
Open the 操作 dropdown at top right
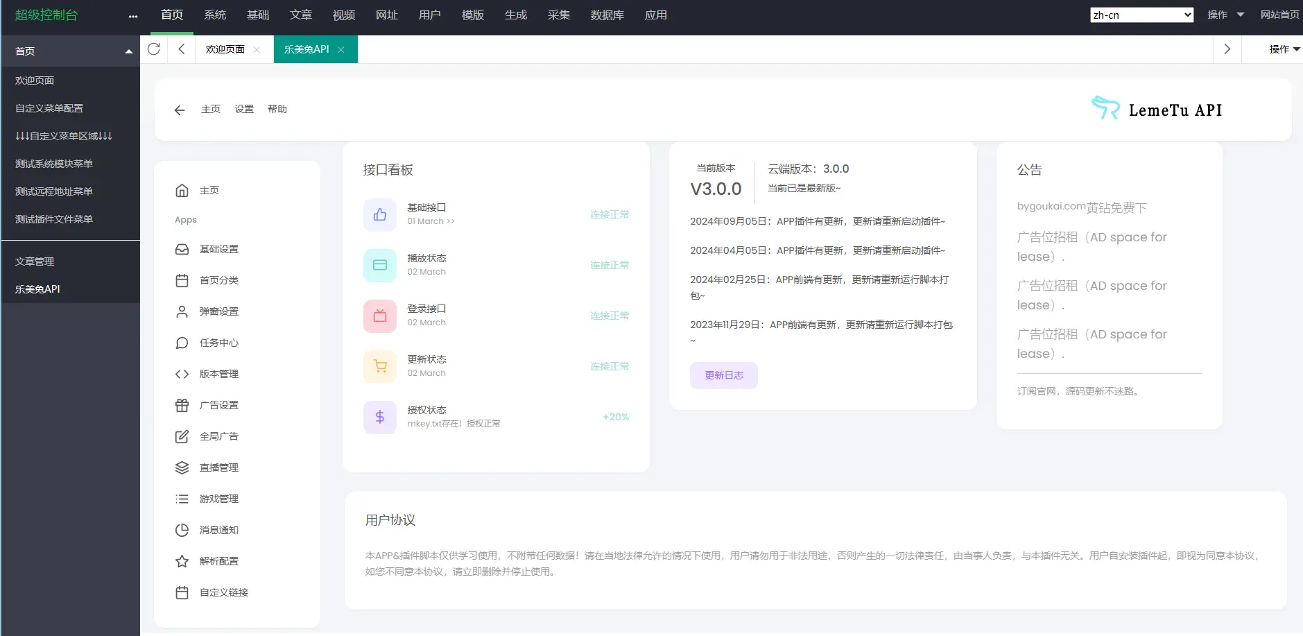1224,14
